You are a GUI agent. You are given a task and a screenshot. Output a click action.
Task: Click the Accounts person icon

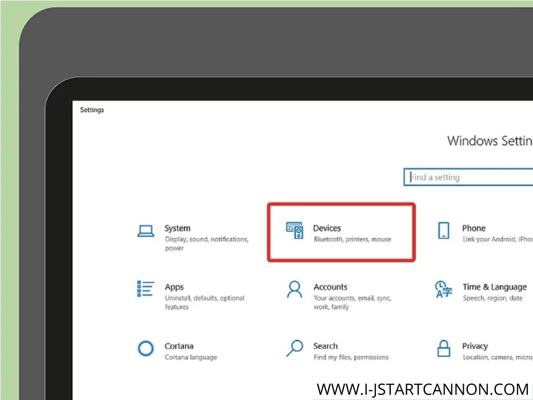click(x=295, y=290)
